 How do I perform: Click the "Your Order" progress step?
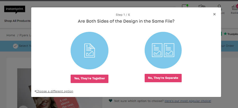(227, 46)
